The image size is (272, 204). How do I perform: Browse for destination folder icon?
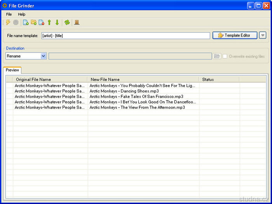(x=217, y=56)
